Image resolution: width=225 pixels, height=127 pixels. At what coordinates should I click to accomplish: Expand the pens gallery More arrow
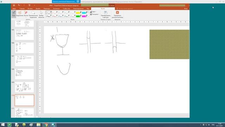click(88, 17)
